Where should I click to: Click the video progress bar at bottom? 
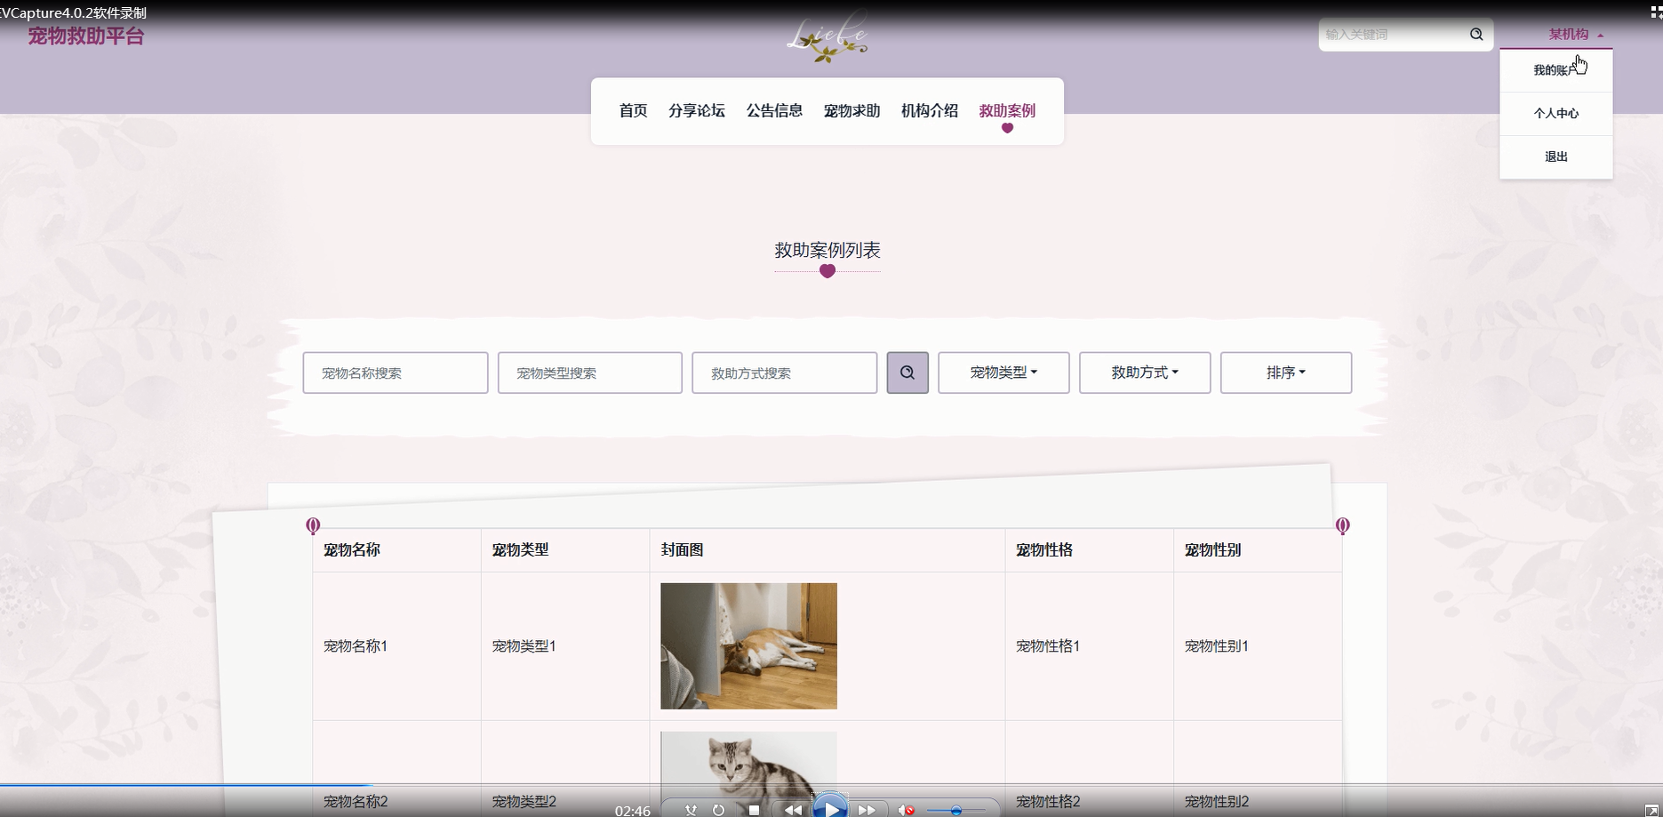point(831,785)
